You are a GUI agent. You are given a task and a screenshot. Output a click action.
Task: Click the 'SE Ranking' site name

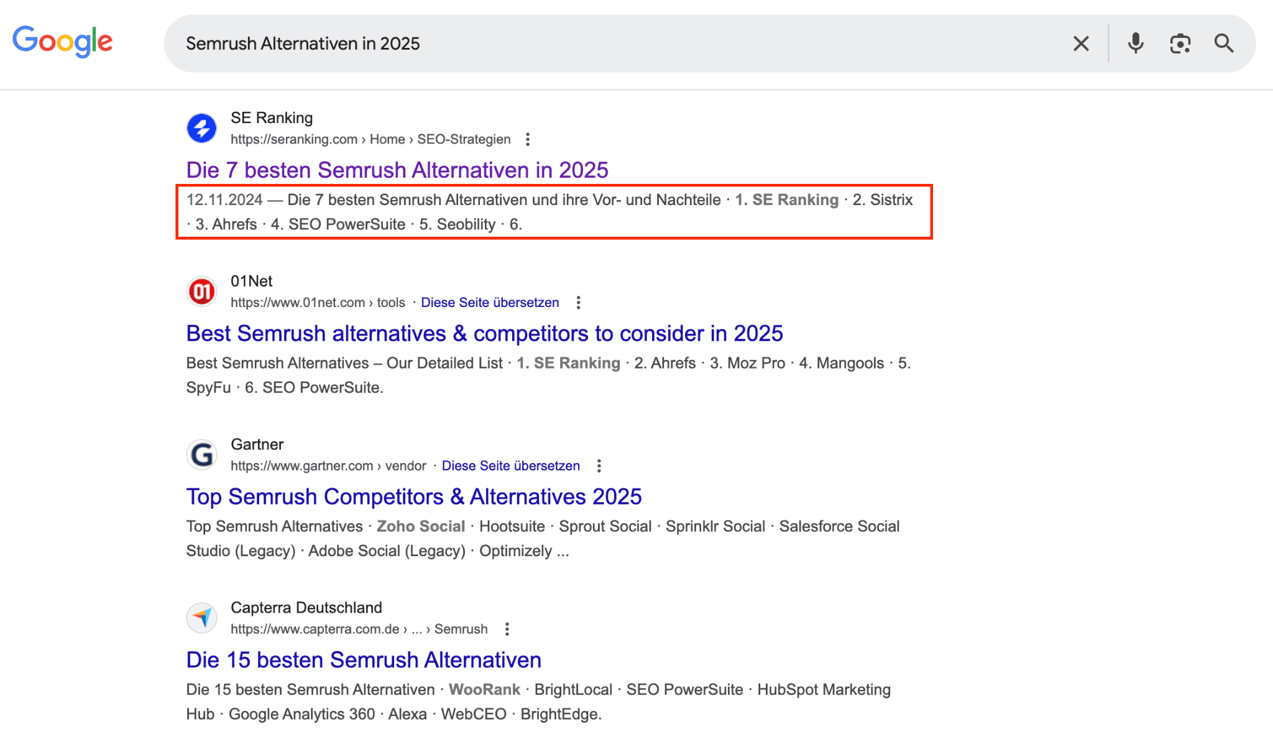[x=272, y=118]
